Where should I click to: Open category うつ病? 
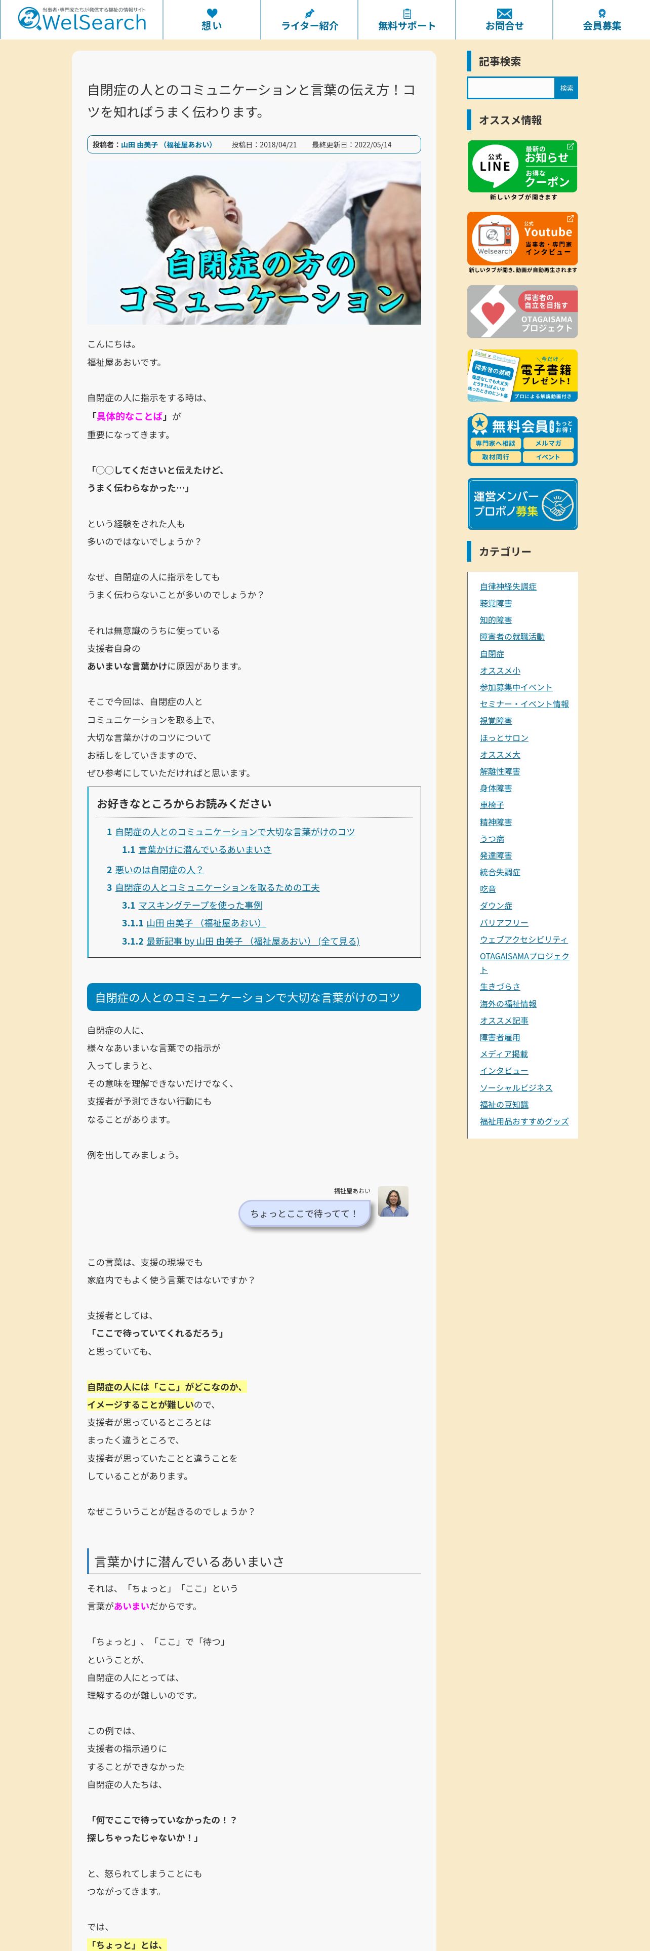pyautogui.click(x=492, y=838)
